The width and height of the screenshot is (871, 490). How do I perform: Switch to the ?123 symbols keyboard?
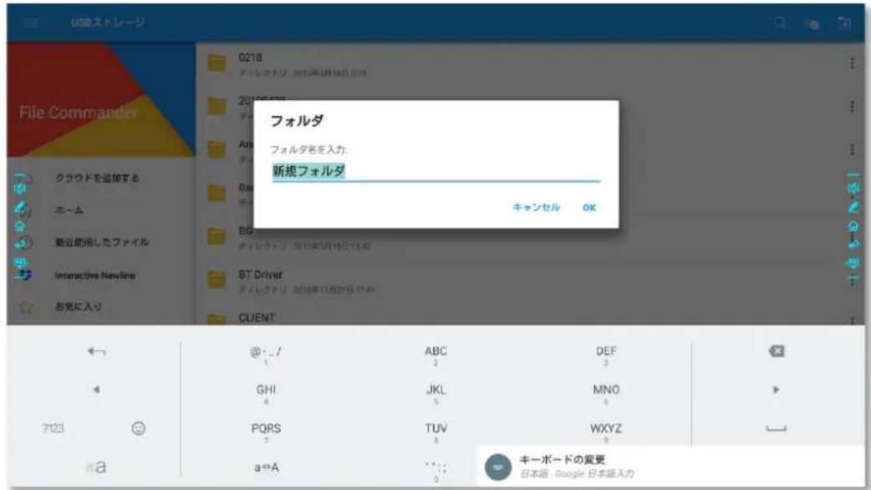(x=53, y=428)
